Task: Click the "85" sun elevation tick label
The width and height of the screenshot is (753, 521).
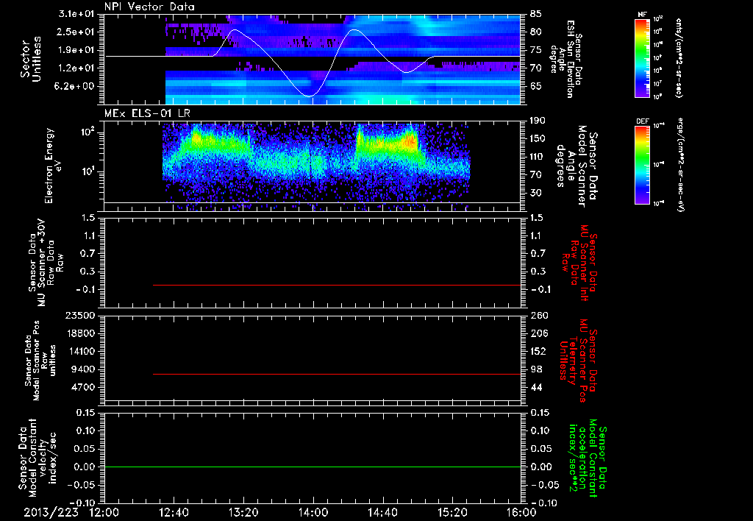Action: (536, 14)
